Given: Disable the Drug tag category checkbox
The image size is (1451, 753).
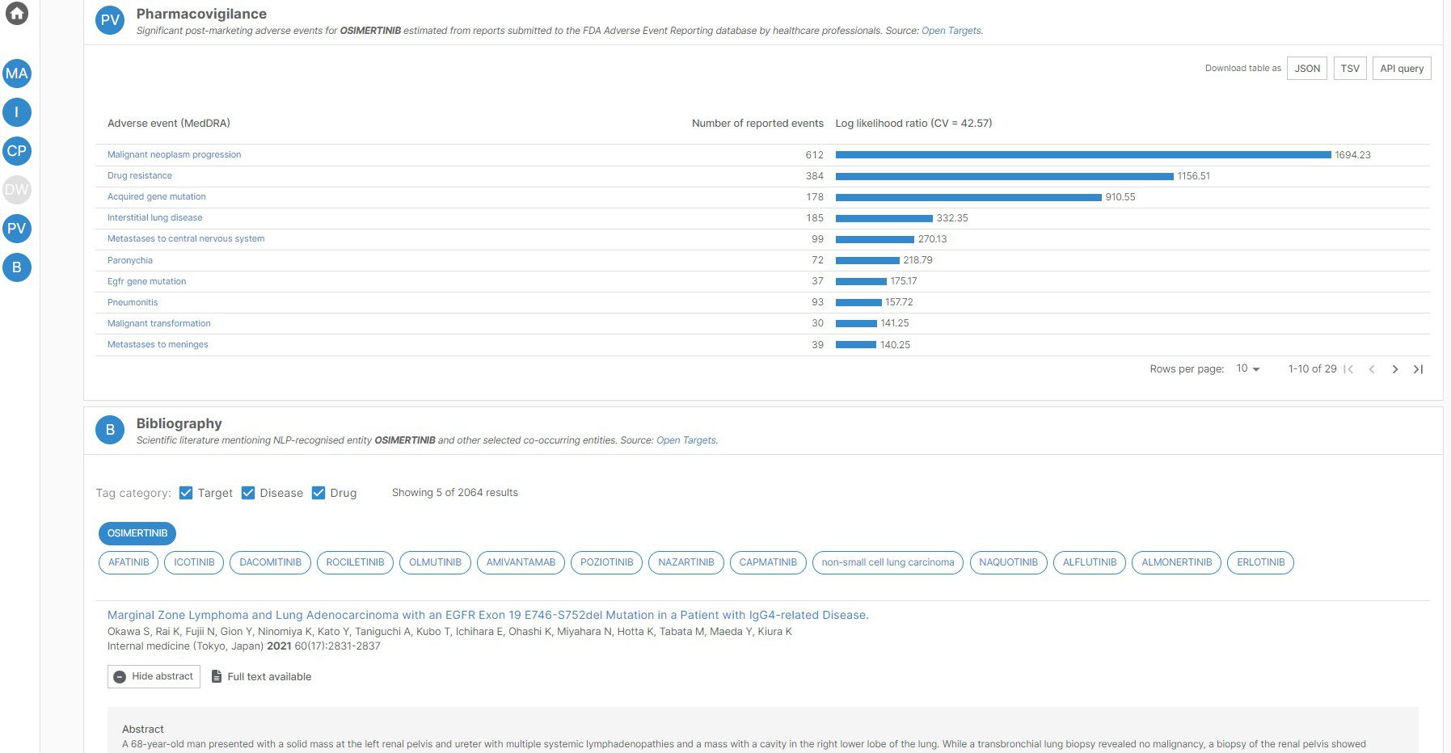Looking at the screenshot, I should tap(318, 493).
